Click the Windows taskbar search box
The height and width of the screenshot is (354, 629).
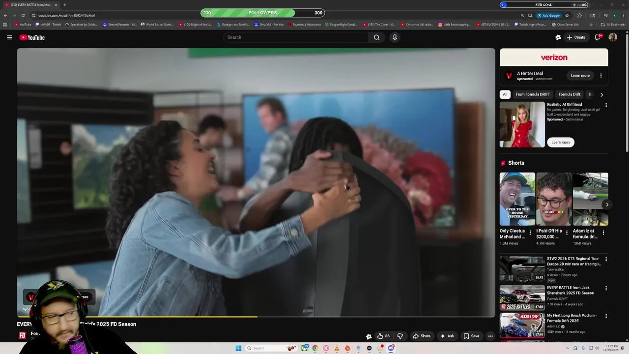272,348
